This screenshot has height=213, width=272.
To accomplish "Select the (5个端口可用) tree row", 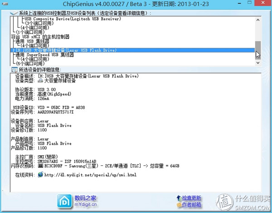I will (x=30, y=63).
